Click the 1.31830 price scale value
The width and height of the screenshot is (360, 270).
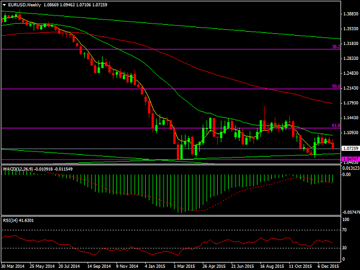351,44
